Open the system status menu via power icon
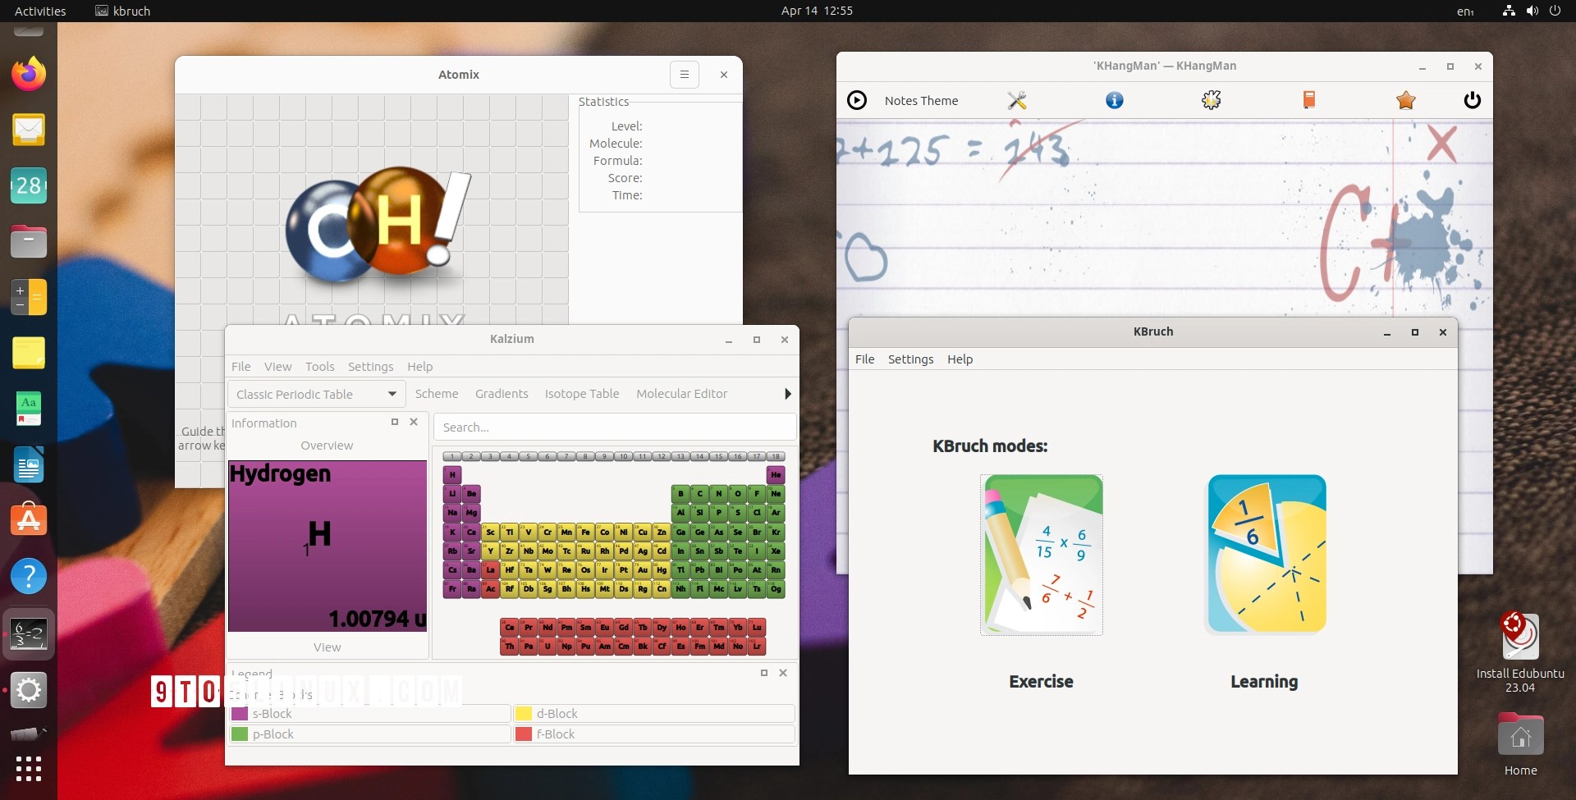 (x=1555, y=11)
